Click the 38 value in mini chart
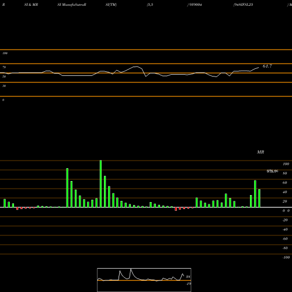Screen dimensions: 292x292 [188, 277]
